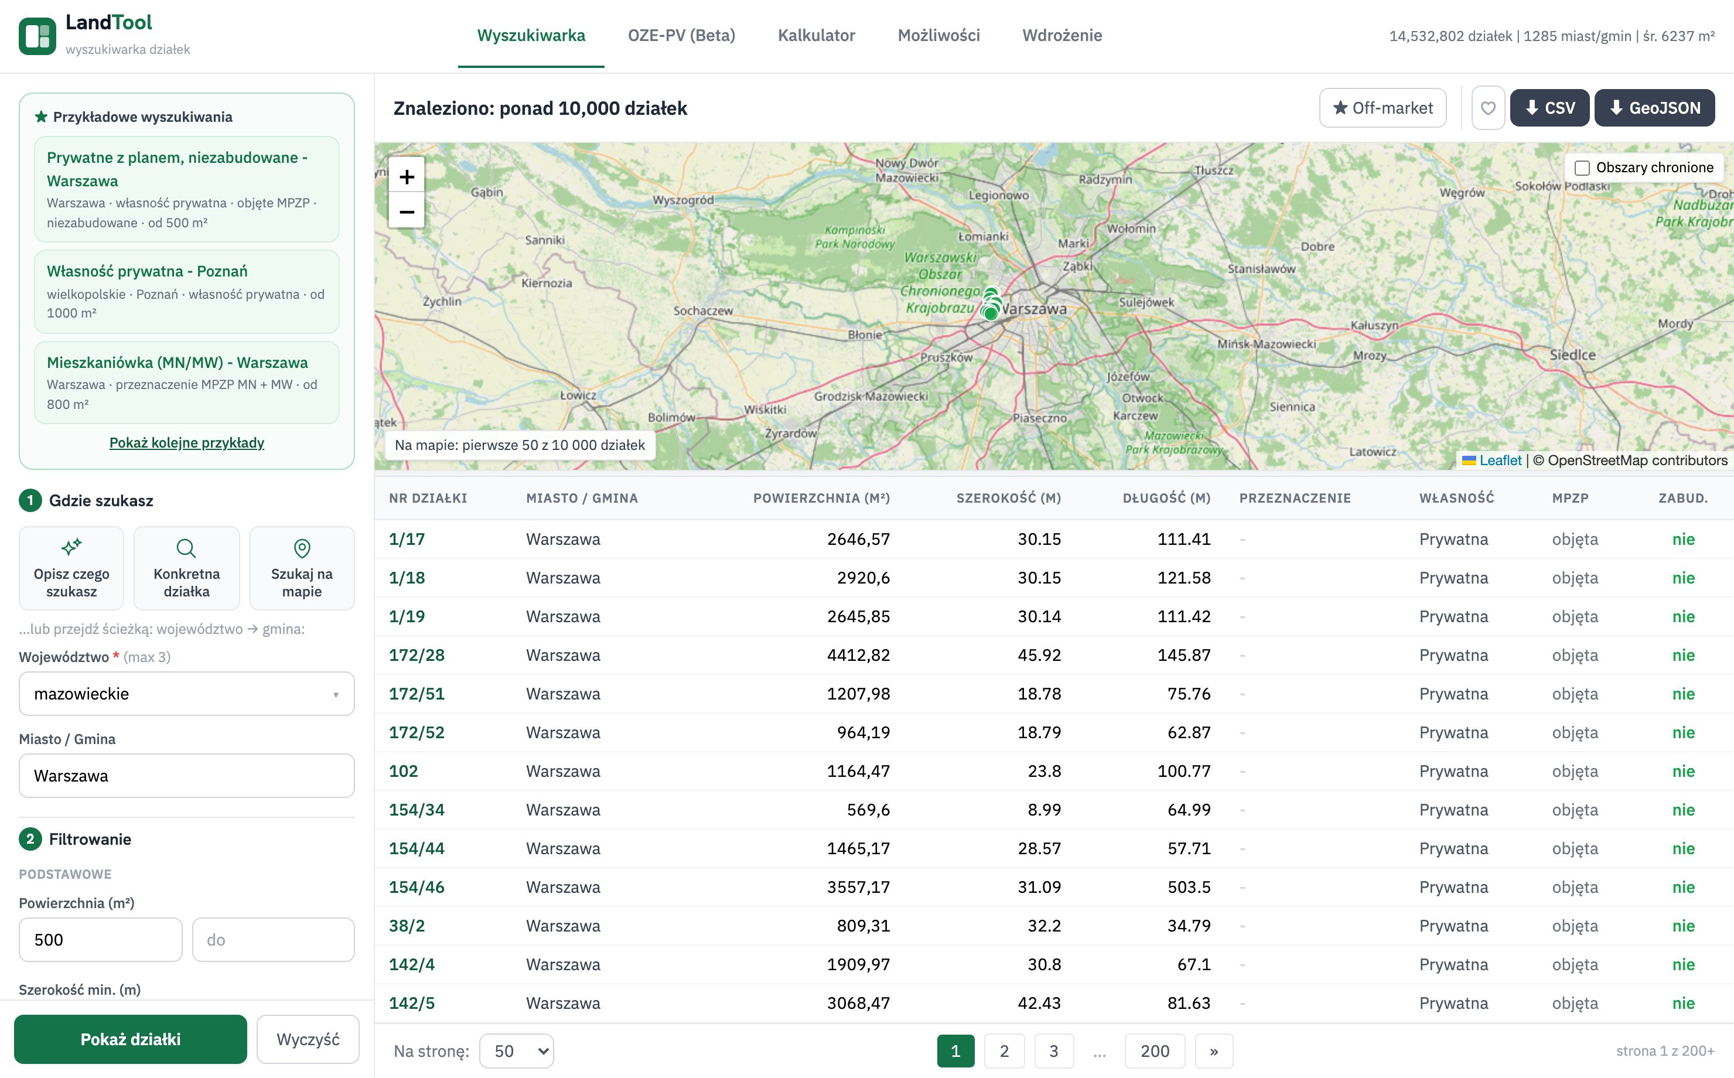Click the POWIERZCHNIA (M²) column header

point(821,497)
